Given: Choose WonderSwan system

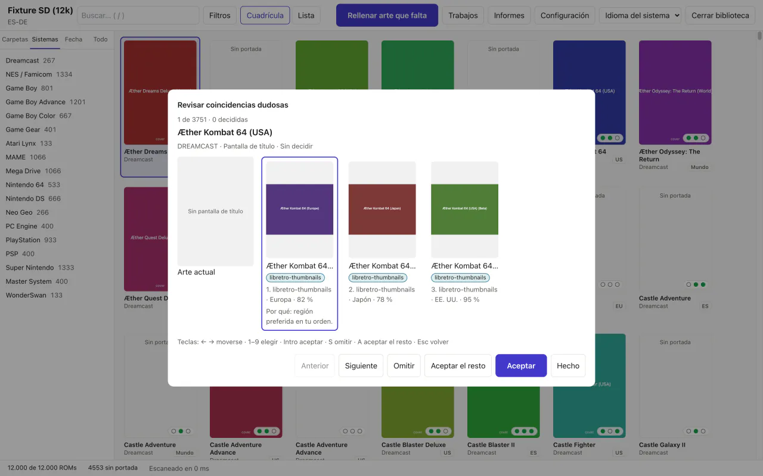Looking at the screenshot, I should point(57,296).
